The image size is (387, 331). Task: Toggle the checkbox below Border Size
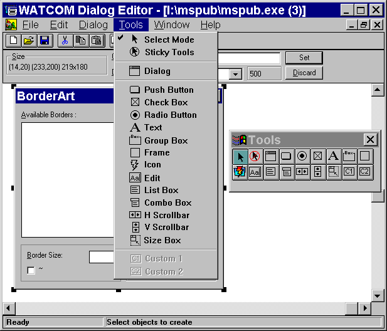[31, 270]
